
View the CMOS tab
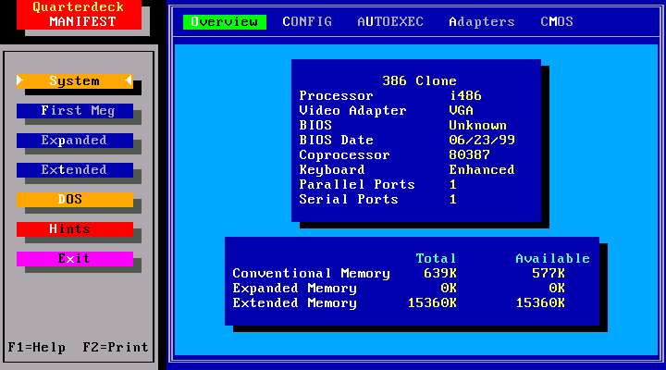[557, 21]
